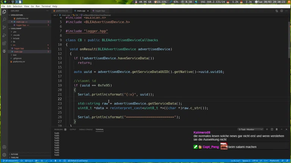Open the Run and Debug view

coord(4,35)
